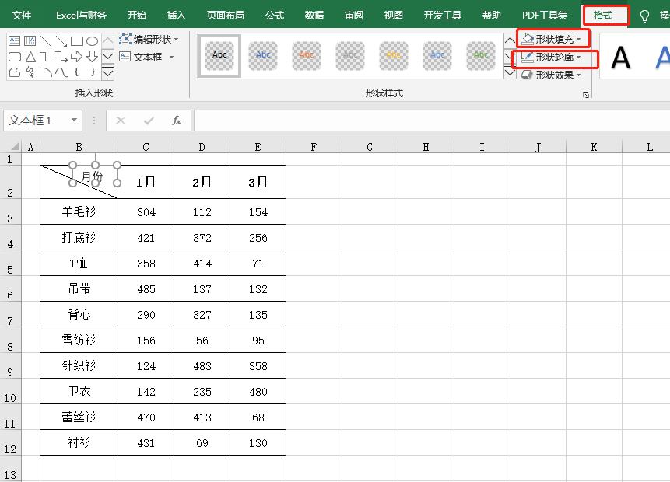The height and width of the screenshot is (482, 670).
Task: Open the Developer (开发工具) tab
Action: pos(442,16)
